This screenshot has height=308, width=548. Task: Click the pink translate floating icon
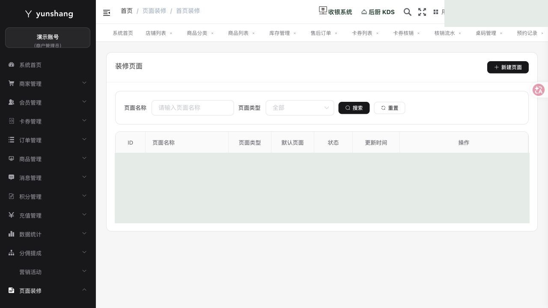[x=539, y=90]
